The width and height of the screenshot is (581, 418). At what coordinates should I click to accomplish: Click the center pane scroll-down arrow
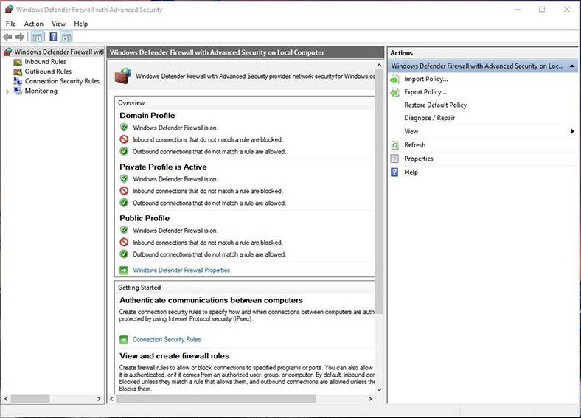[x=379, y=389]
